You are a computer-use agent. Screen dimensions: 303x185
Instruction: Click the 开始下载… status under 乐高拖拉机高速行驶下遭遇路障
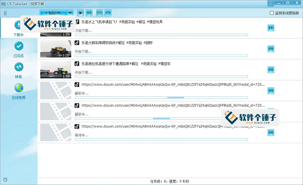83,73
